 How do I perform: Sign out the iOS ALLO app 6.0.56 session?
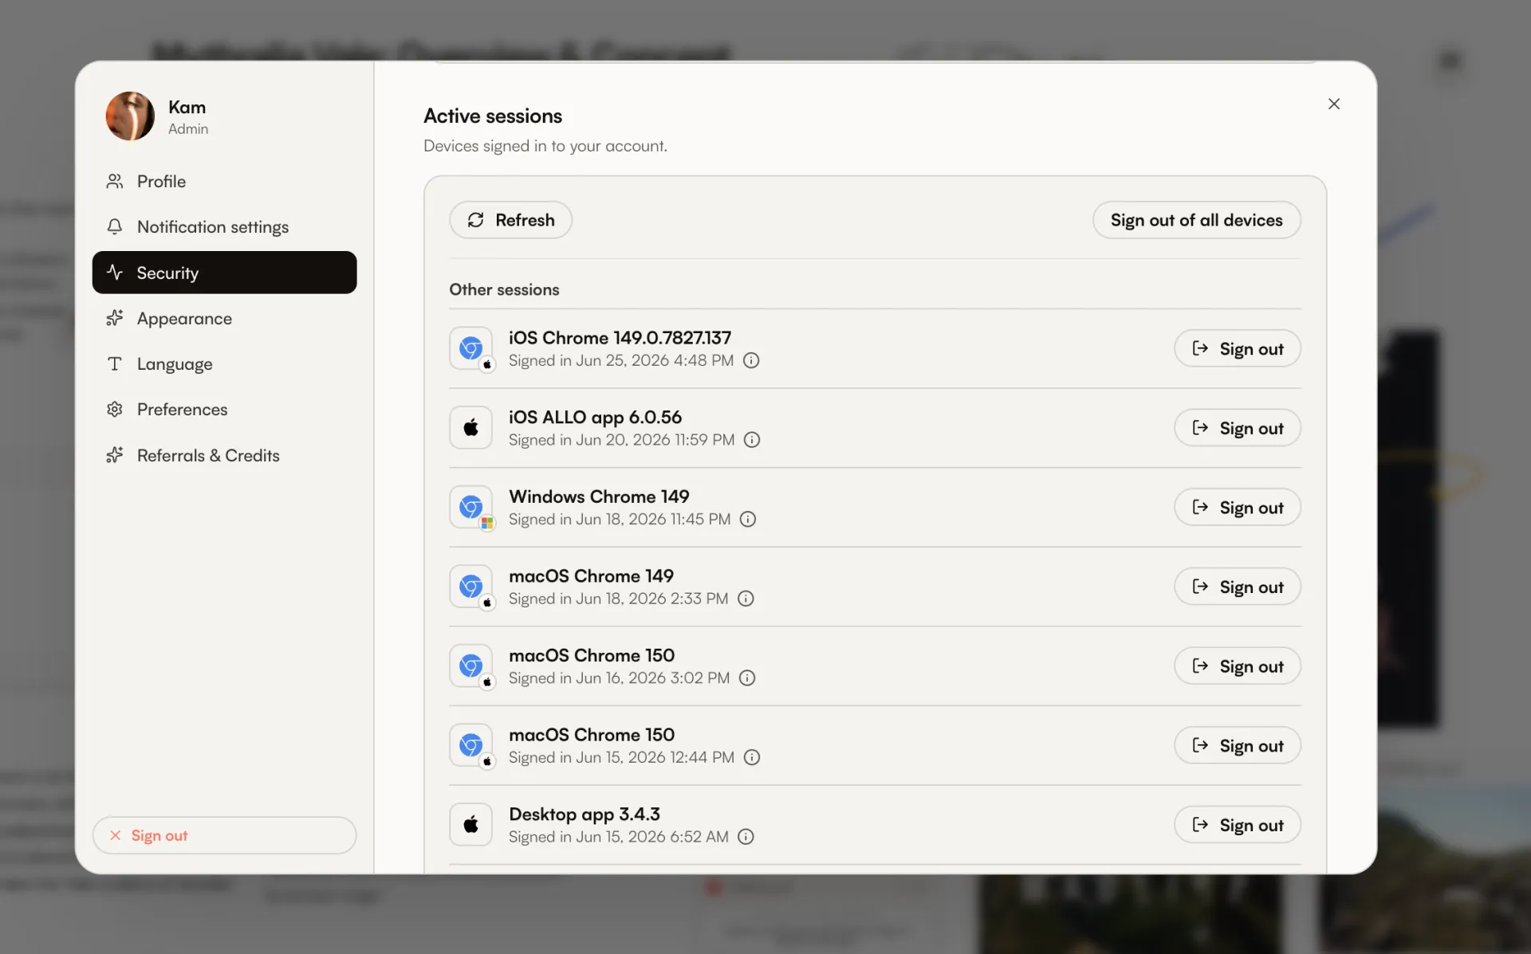coord(1237,428)
